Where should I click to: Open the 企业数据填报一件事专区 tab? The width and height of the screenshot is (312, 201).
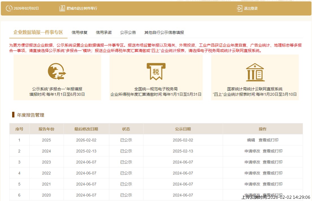pos(38,32)
